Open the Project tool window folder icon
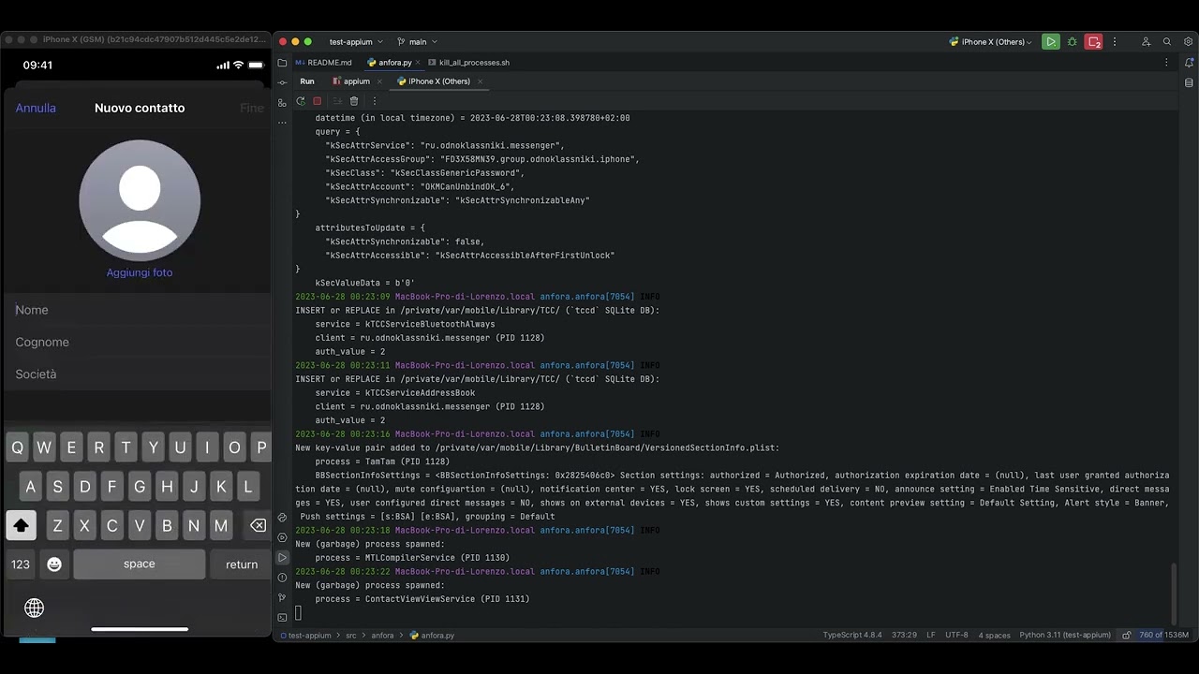The height and width of the screenshot is (674, 1199). [282, 63]
